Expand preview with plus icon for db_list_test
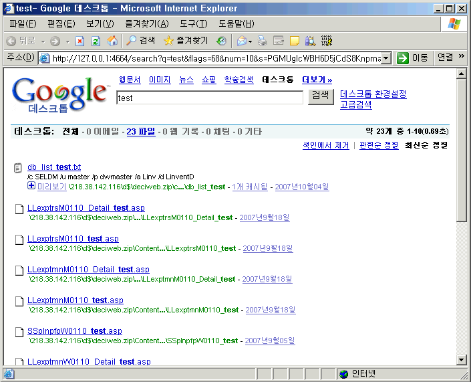Screen dimensions: 471x382 click(31, 185)
